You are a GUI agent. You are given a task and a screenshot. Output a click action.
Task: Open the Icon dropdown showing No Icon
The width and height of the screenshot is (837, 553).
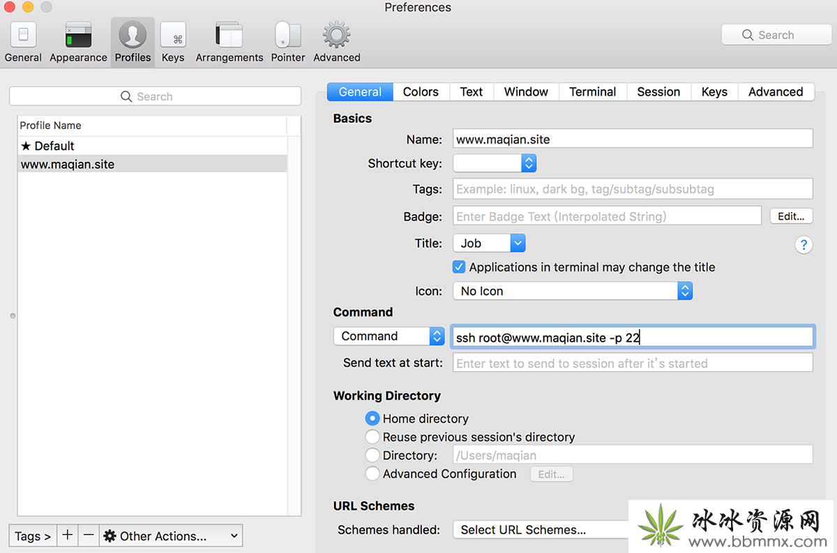(x=573, y=291)
